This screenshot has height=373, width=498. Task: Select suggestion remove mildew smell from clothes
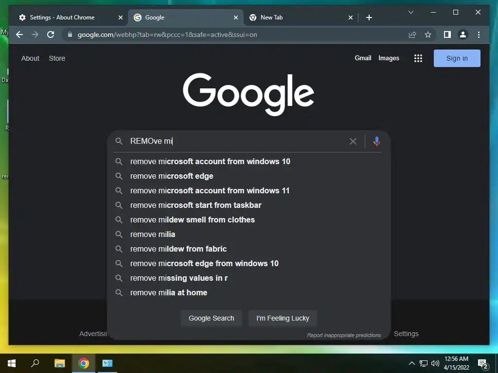pyautogui.click(x=249, y=220)
